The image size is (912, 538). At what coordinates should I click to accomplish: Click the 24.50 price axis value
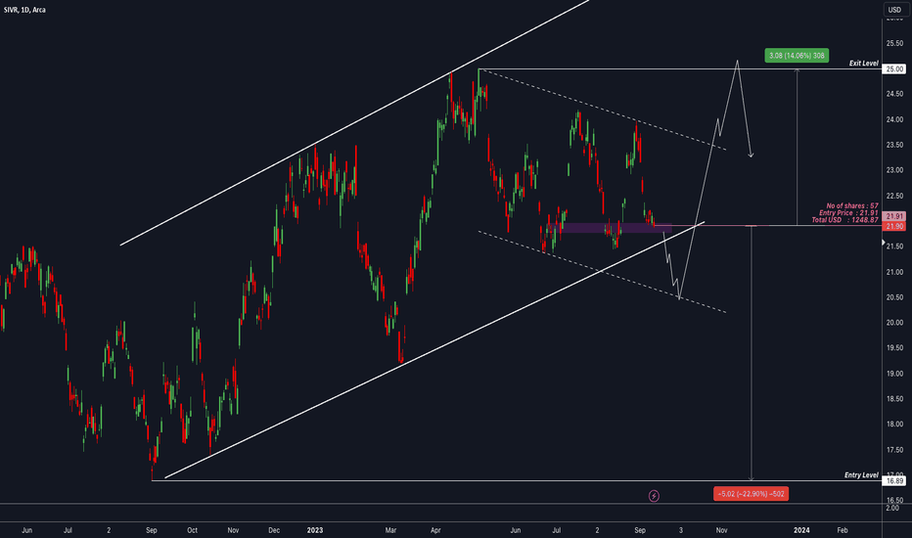point(894,94)
